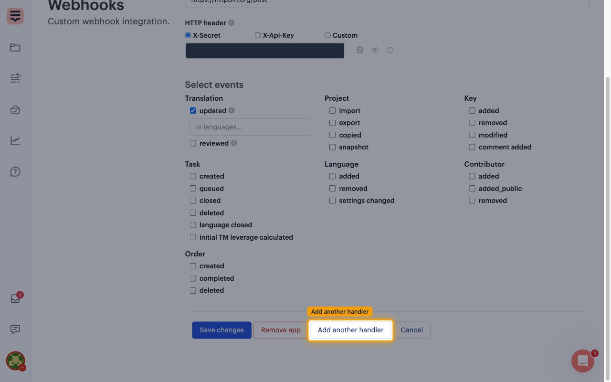Check the Key comment added checkbox

[x=472, y=147]
